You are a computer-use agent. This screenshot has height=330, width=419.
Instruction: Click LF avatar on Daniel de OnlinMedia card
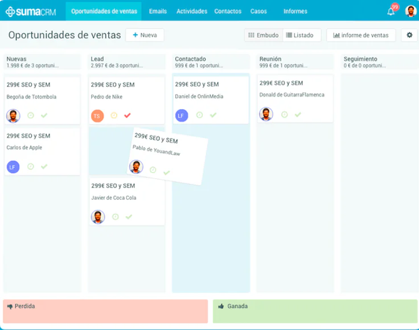click(x=182, y=115)
